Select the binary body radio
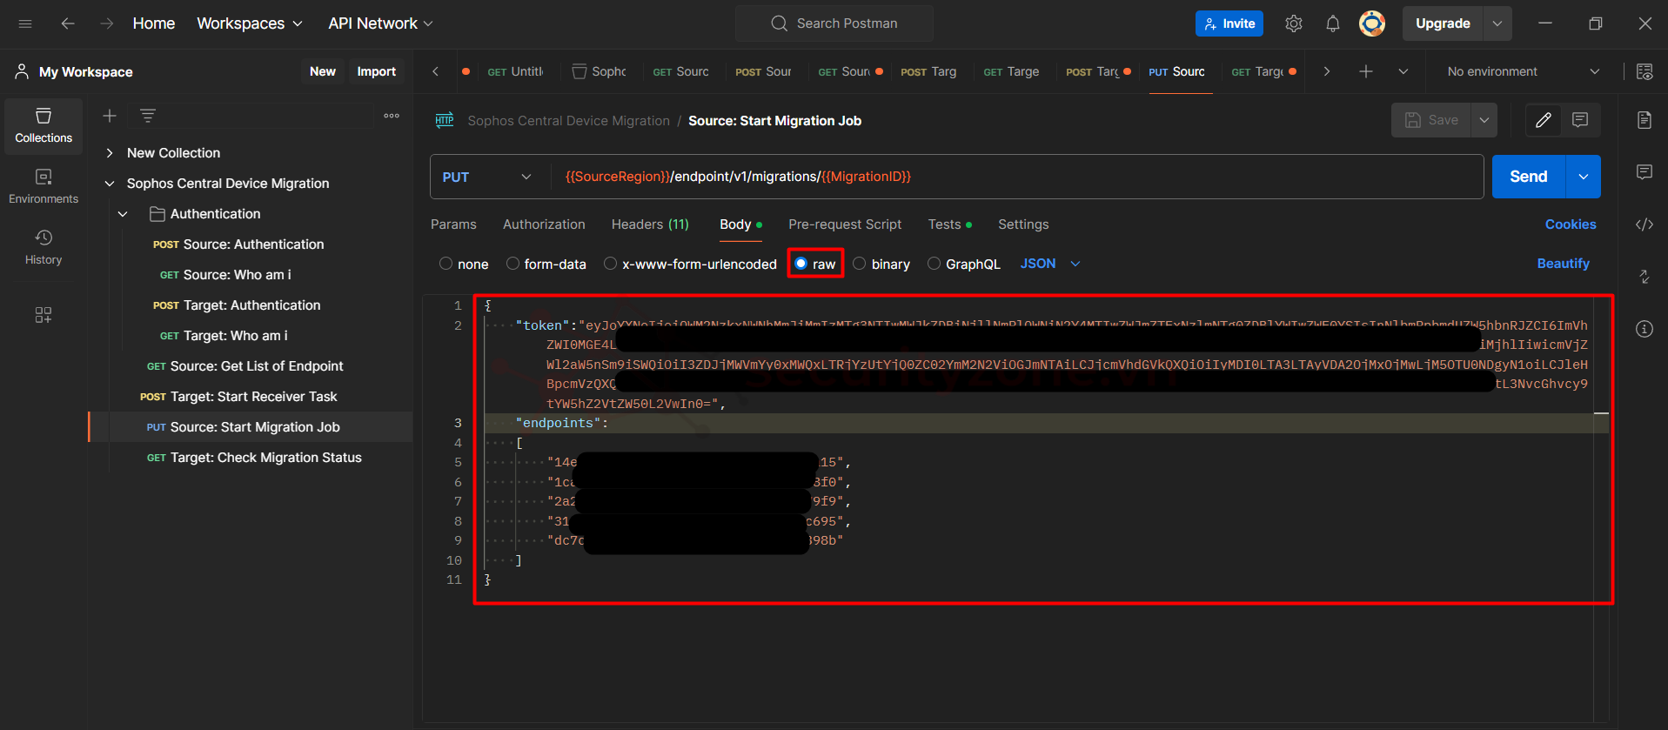 [x=860, y=264]
